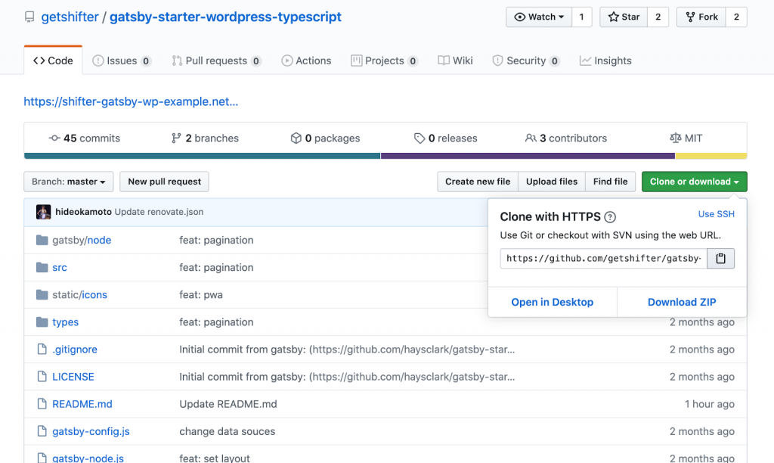Open the Issues tab

tap(122, 61)
